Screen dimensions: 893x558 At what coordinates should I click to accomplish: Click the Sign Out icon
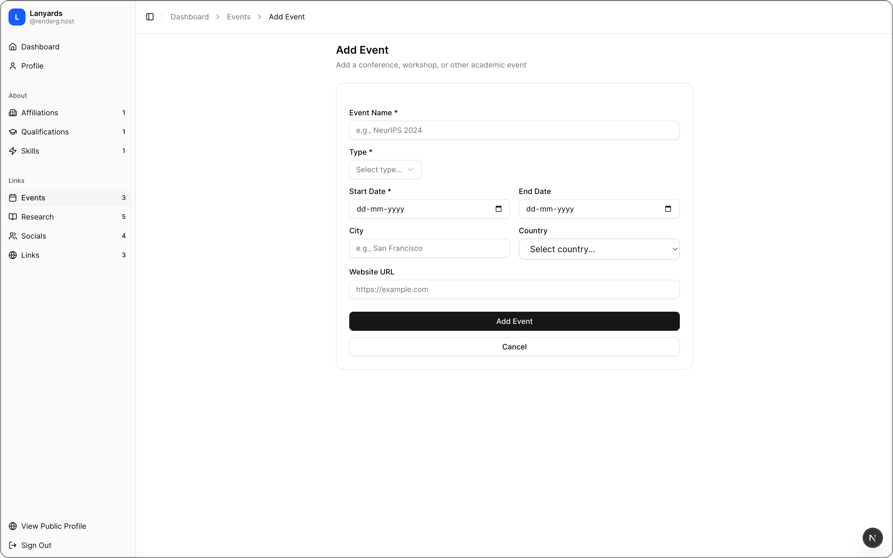tap(13, 545)
